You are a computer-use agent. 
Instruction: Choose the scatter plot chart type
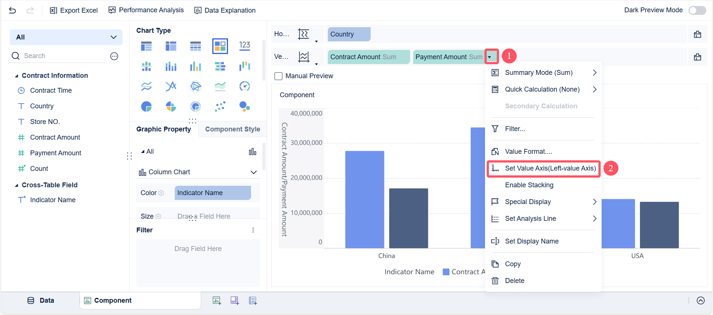tap(220, 106)
